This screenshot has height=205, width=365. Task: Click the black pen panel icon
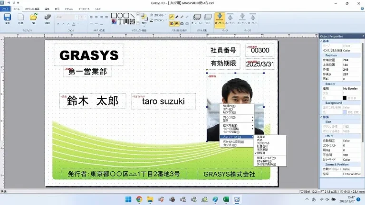tap(177, 17)
